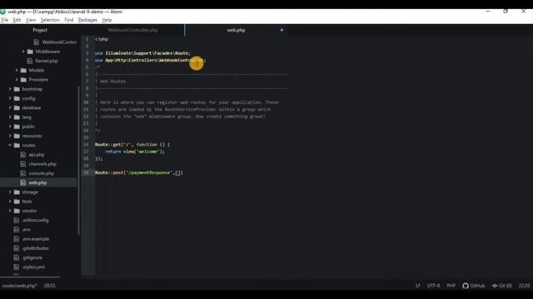
Task: Click the config folder icon
Action: (x=17, y=98)
